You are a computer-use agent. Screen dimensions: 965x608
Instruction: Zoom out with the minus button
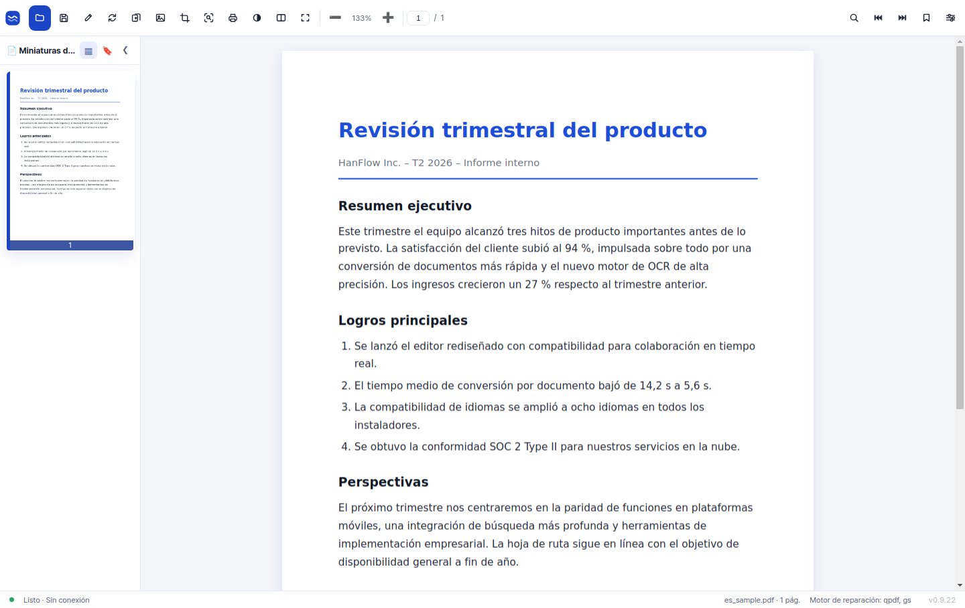point(335,18)
